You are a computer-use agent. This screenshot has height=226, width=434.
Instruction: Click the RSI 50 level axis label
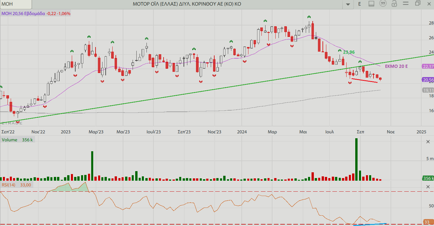(431, 206)
